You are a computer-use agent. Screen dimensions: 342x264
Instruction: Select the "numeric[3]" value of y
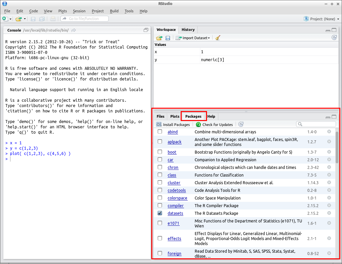(212, 60)
